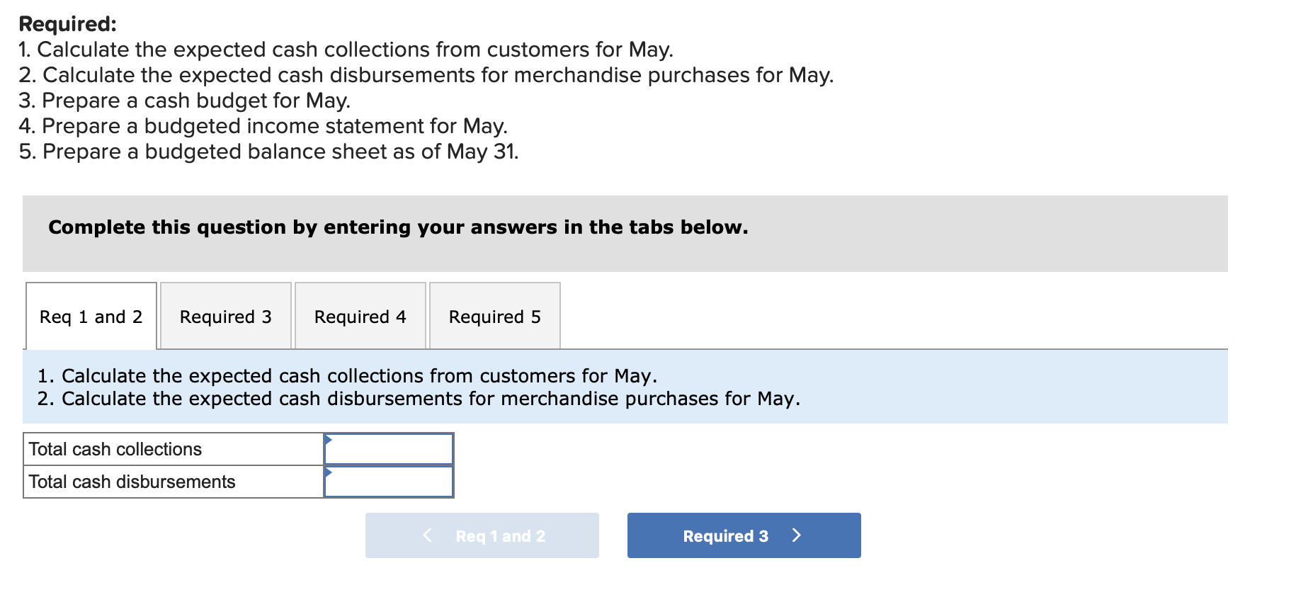1313x602 pixels.
Task: Open the Required 4 tab
Action: (360, 317)
